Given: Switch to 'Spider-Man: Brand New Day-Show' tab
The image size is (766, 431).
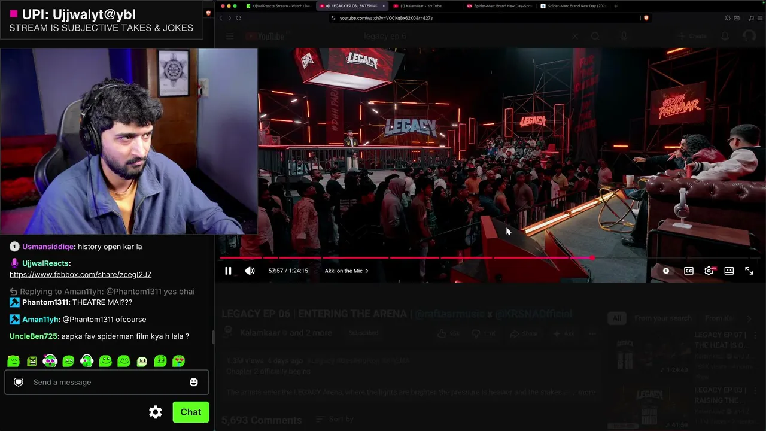Looking at the screenshot, I should (x=498, y=6).
